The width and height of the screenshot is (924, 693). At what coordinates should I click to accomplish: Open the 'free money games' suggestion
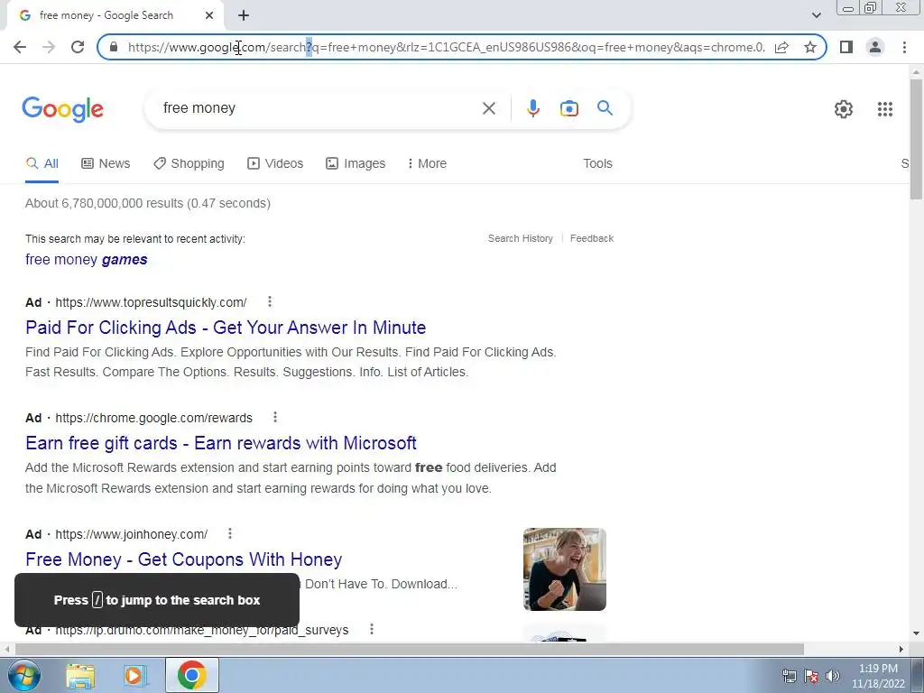click(x=86, y=259)
